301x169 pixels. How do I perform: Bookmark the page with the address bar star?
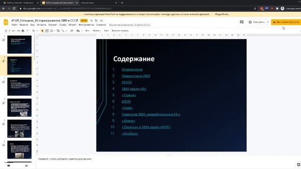pos(255,8)
